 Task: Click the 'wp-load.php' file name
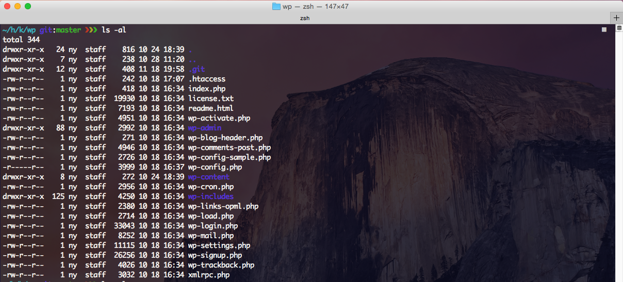pyautogui.click(x=211, y=216)
